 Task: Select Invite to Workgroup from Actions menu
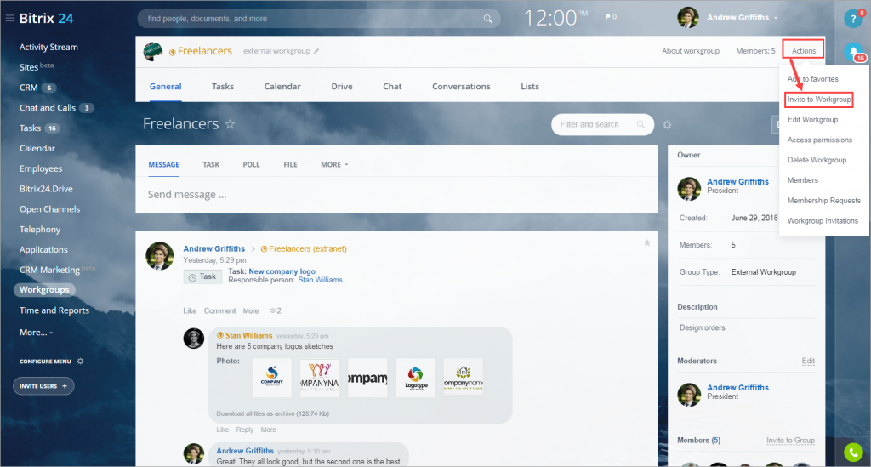[819, 100]
